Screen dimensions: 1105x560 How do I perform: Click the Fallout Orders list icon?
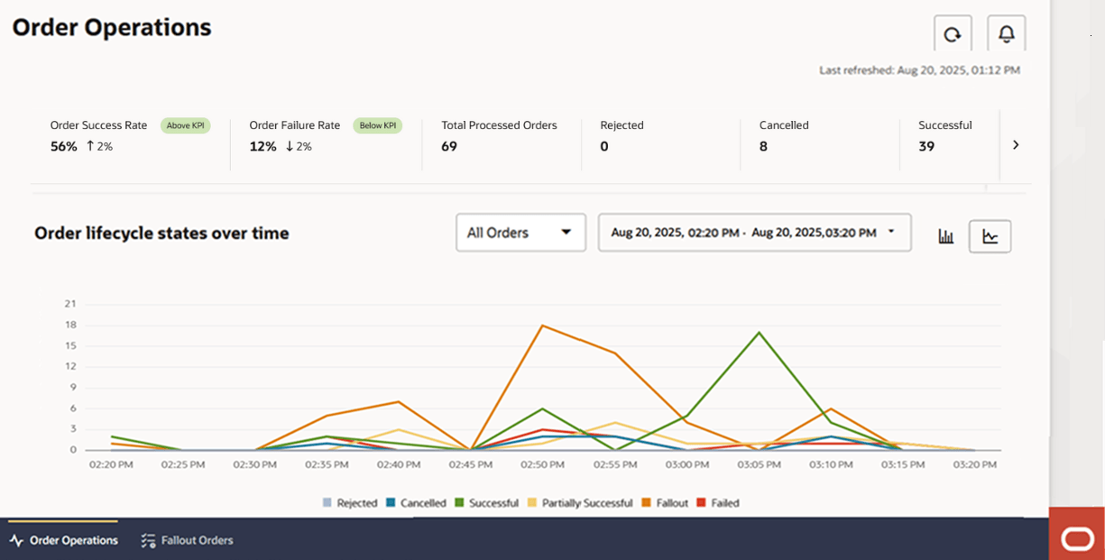pos(148,540)
